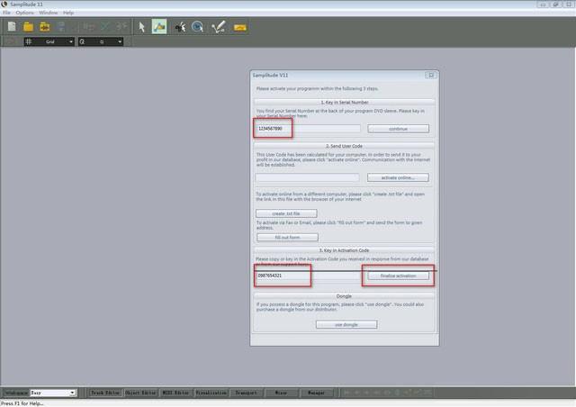Select the Draw pencil tool
This screenshot has height=407, width=576.
(218, 27)
